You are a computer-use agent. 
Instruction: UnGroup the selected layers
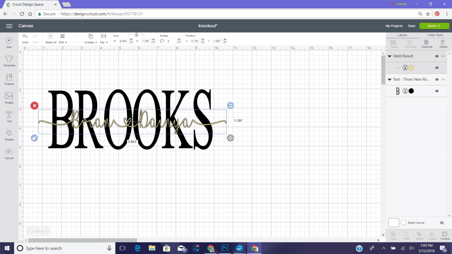tap(410, 44)
